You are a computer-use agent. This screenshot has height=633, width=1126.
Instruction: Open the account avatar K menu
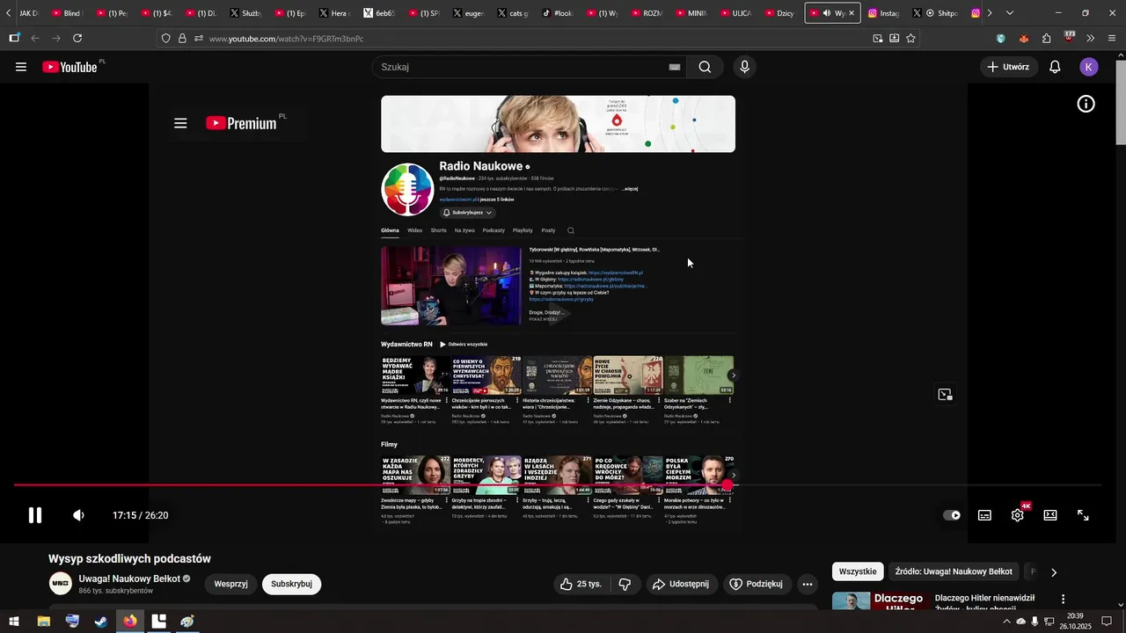pyautogui.click(x=1089, y=67)
